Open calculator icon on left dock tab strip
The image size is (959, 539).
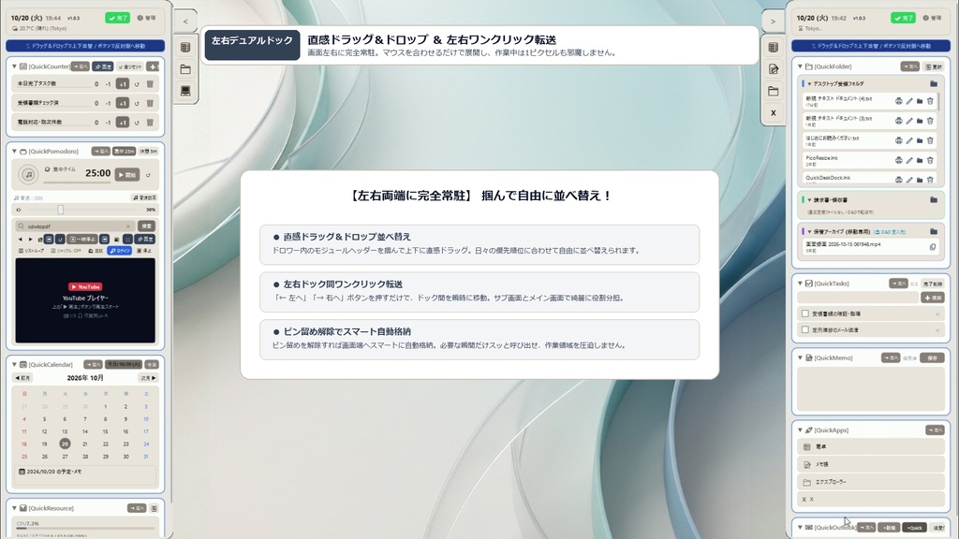(x=185, y=47)
